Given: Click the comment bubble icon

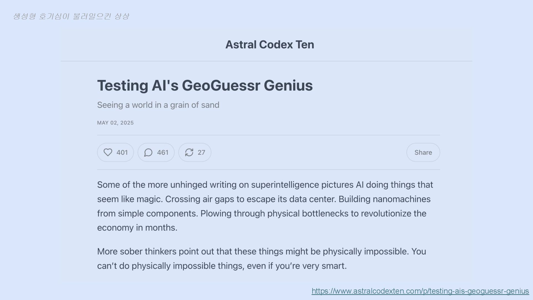Looking at the screenshot, I should (x=148, y=152).
